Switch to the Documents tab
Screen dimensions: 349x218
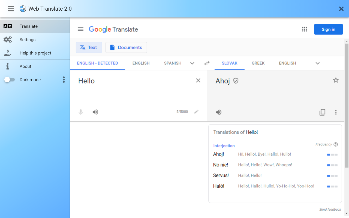point(126,47)
